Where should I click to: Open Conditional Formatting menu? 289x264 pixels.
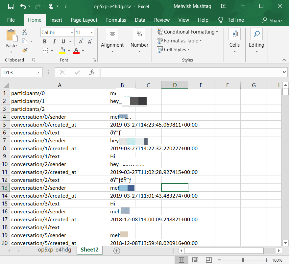188,32
